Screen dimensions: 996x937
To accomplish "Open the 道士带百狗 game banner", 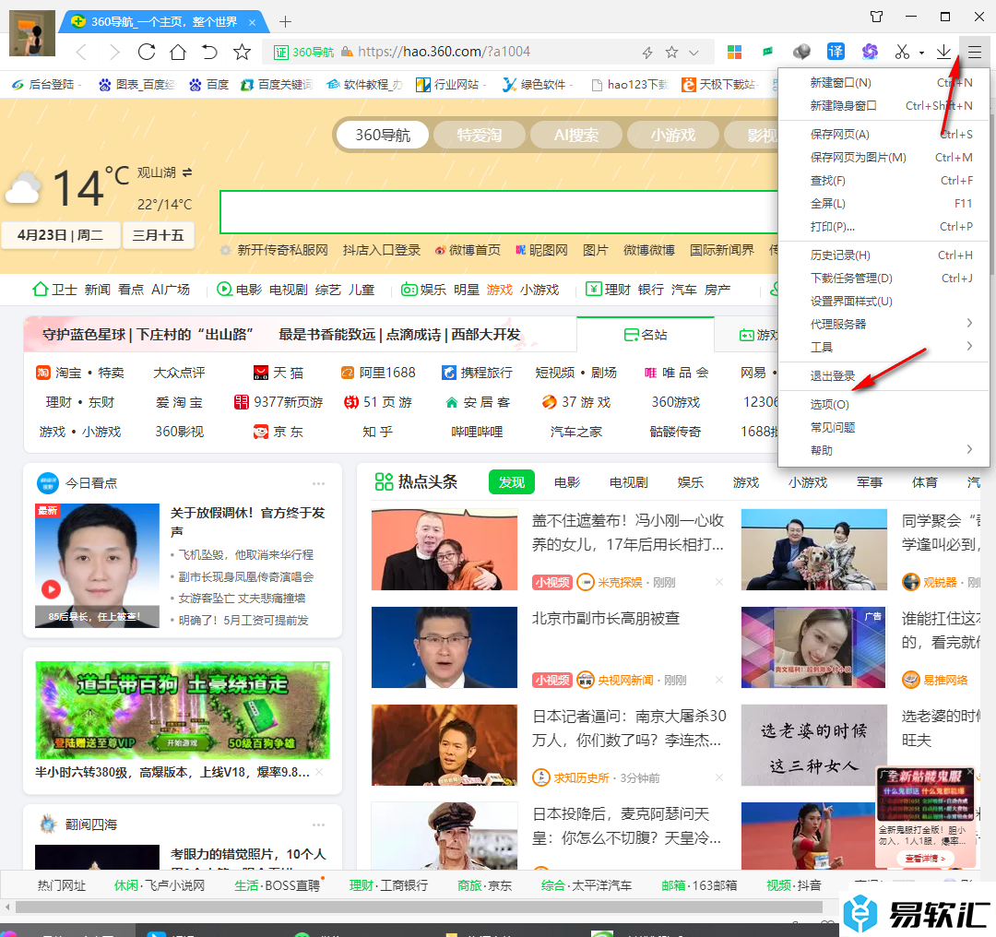I will pyautogui.click(x=183, y=709).
